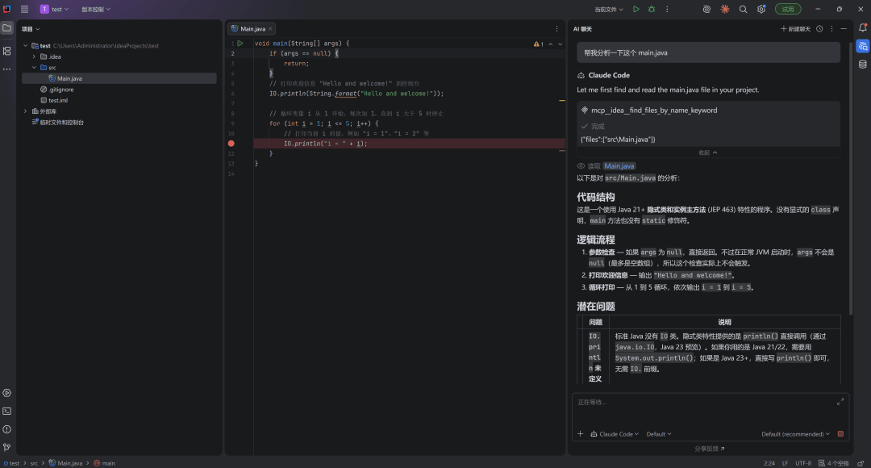Open Search Everywhere magnifier
871x468 pixels.
[x=743, y=9]
